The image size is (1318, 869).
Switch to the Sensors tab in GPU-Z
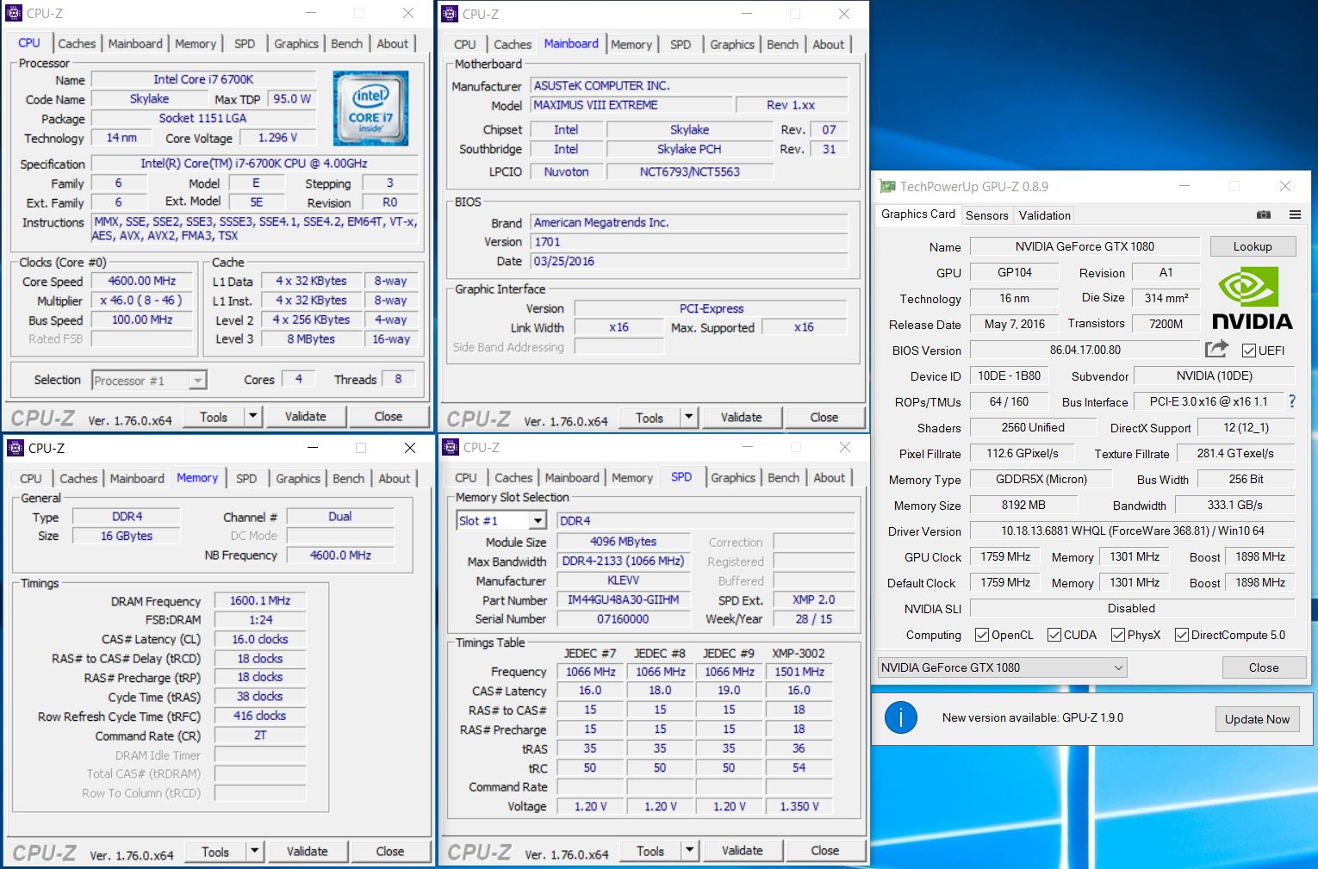(x=986, y=215)
